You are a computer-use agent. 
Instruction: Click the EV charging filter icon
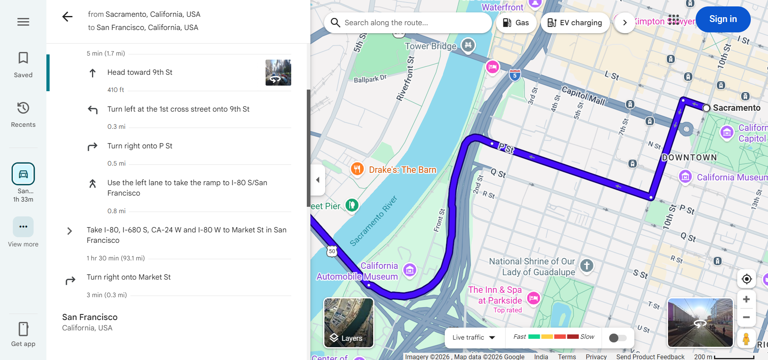[x=551, y=23]
